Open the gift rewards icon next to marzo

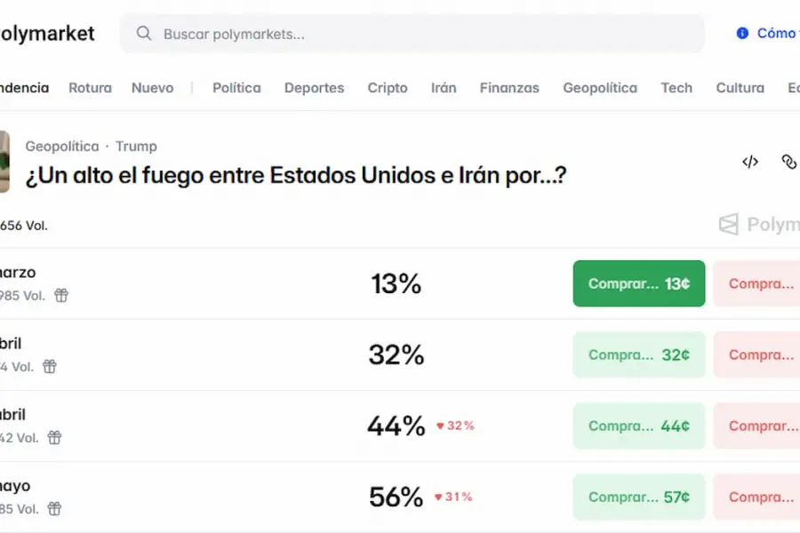click(60, 296)
